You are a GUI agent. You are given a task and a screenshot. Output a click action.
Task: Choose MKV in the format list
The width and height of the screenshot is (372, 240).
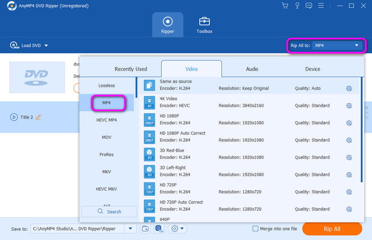tap(106, 172)
